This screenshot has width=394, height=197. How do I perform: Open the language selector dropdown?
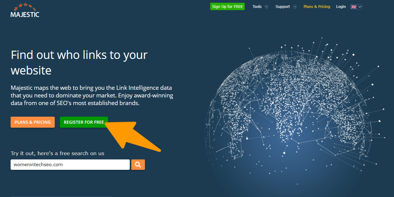pos(360,6)
